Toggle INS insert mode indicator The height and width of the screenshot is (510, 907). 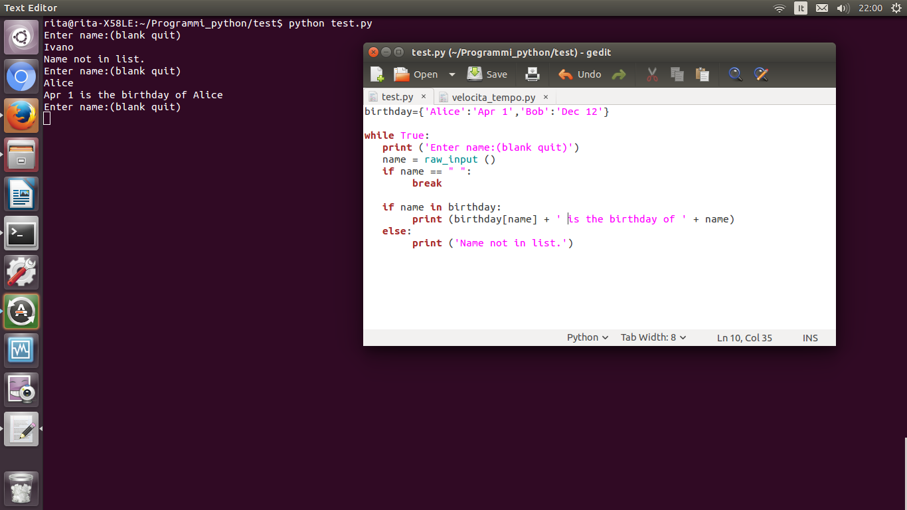(810, 338)
